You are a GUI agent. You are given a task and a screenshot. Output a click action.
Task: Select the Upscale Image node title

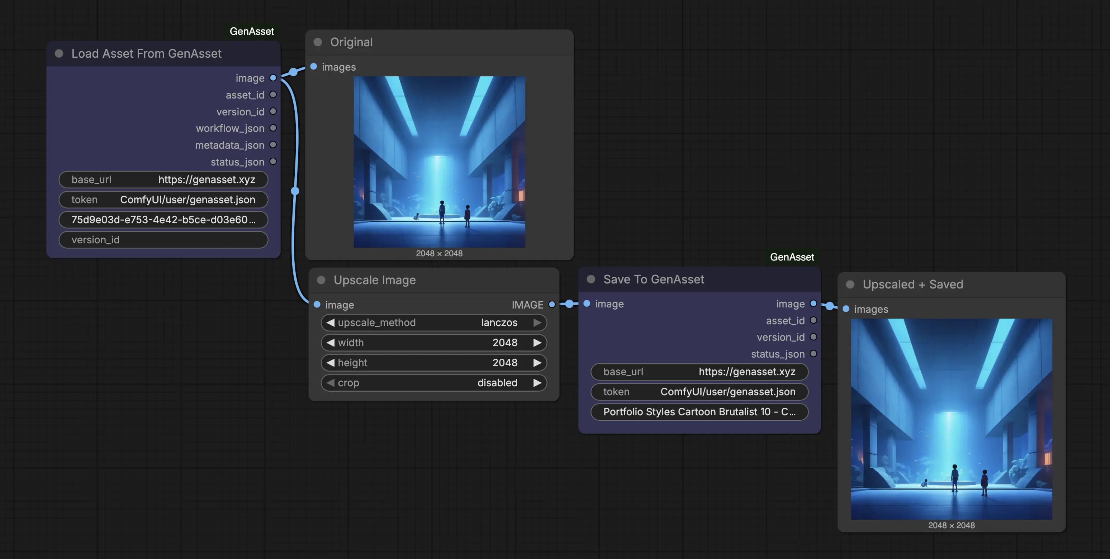point(374,280)
